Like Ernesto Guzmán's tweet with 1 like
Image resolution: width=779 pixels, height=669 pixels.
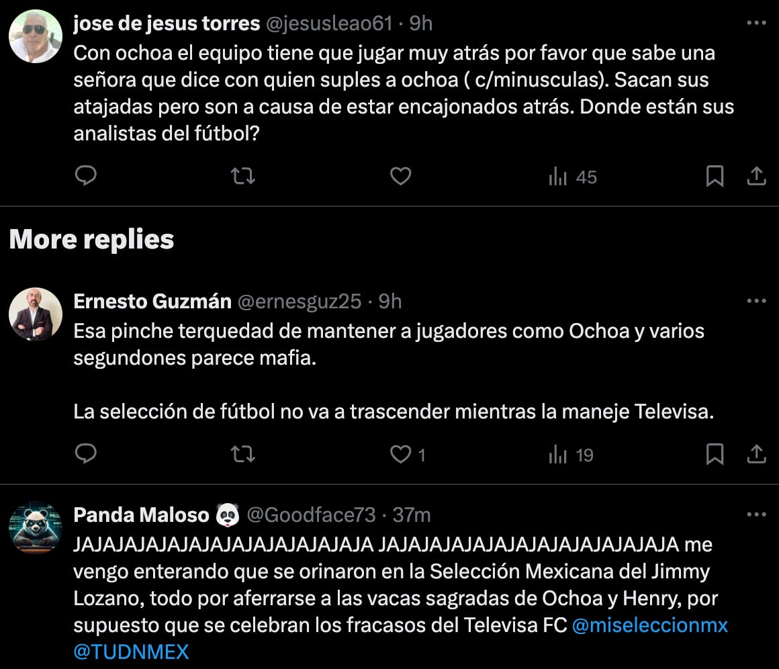[402, 455]
